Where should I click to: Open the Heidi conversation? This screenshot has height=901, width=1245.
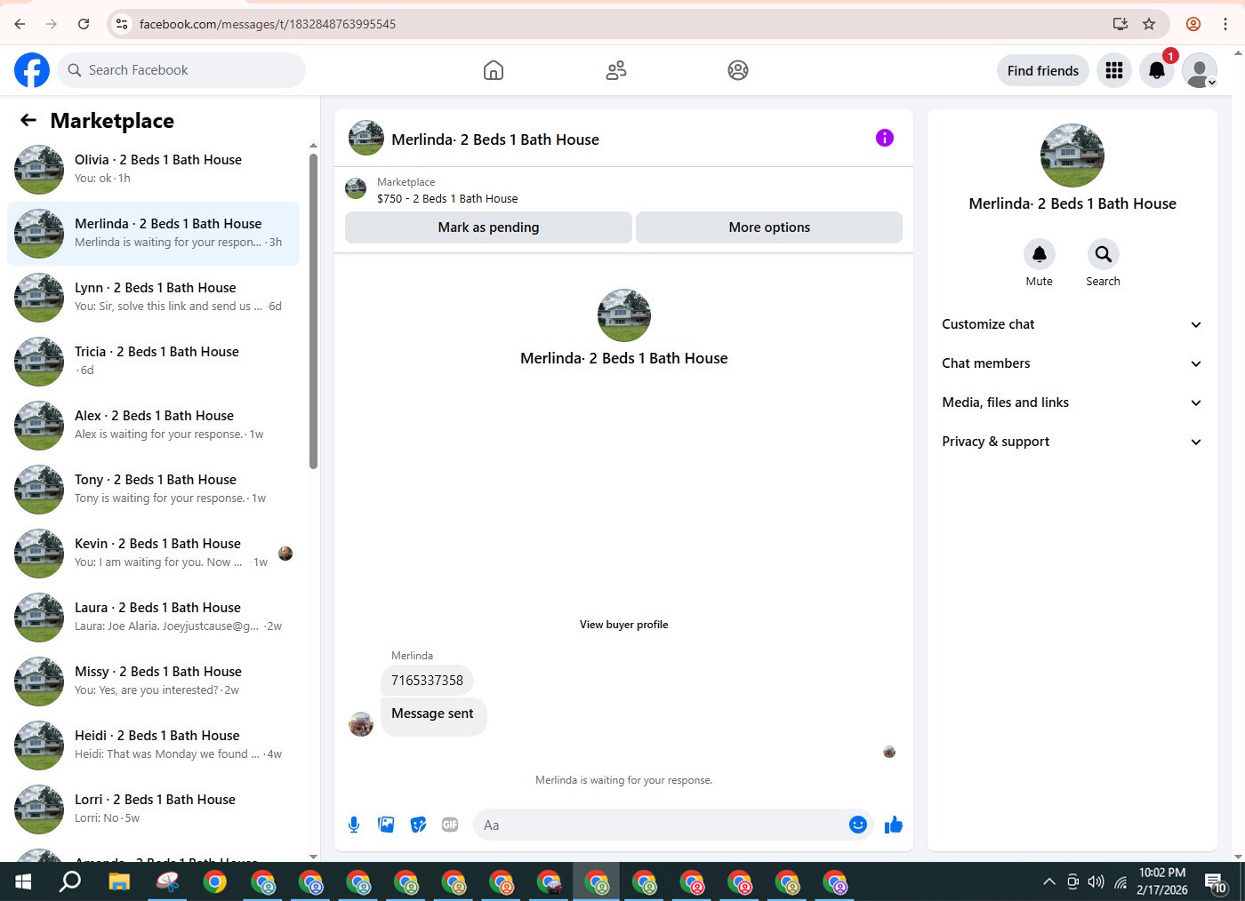(153, 746)
